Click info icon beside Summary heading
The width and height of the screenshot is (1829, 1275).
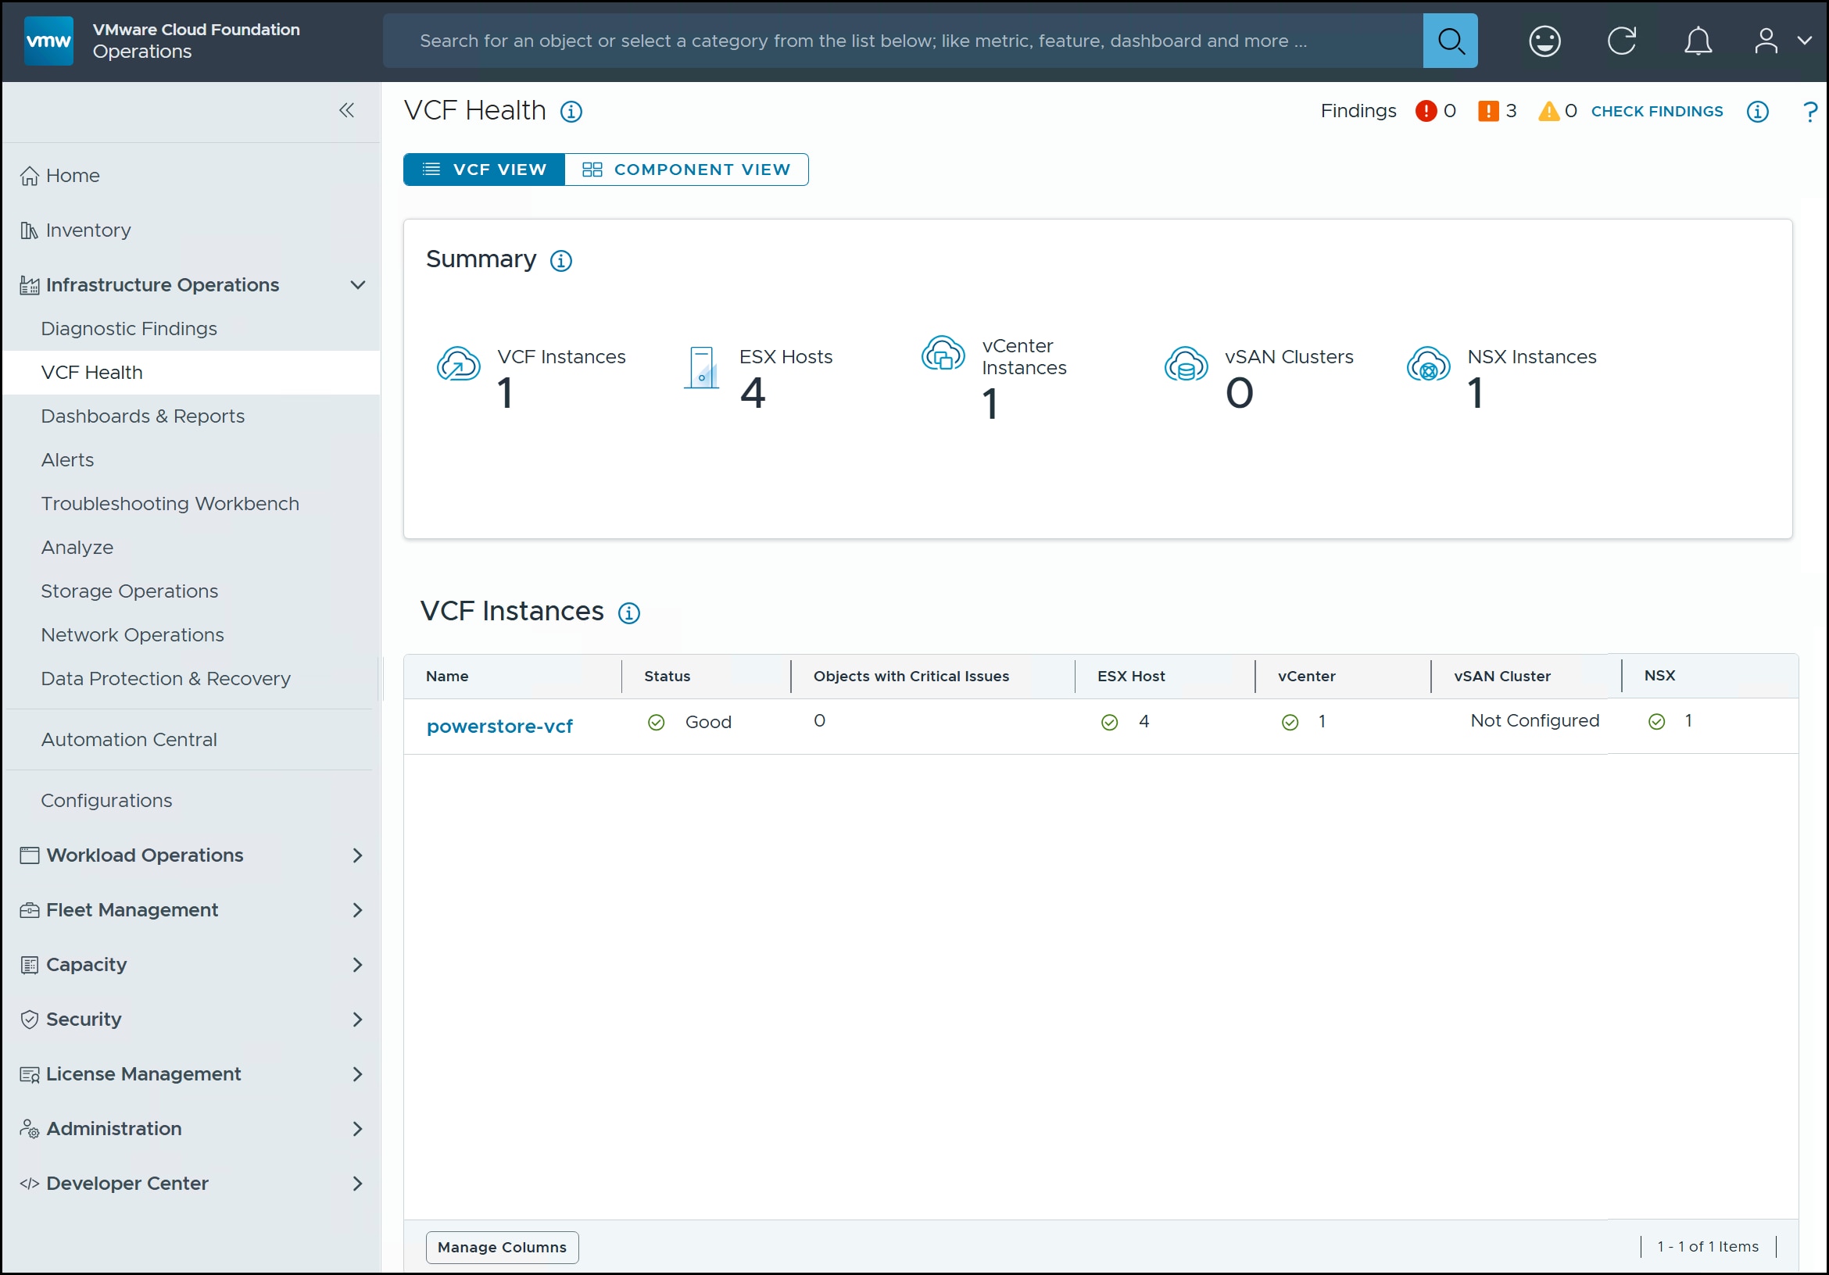pyautogui.click(x=560, y=260)
